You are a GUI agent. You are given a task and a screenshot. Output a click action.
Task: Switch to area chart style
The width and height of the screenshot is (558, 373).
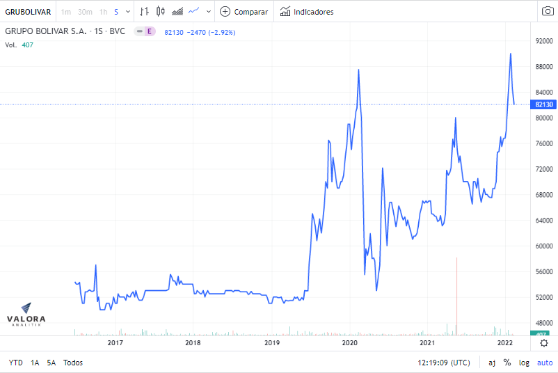pyautogui.click(x=177, y=12)
